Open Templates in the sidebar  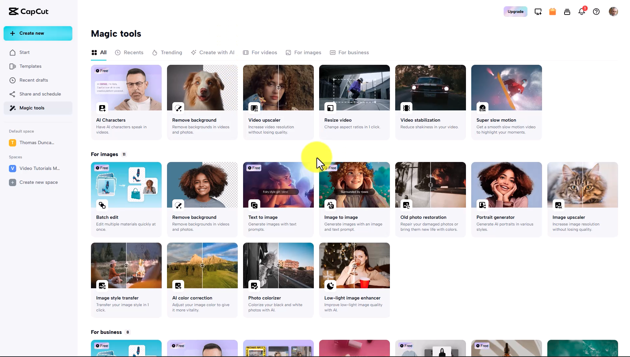pyautogui.click(x=38, y=66)
